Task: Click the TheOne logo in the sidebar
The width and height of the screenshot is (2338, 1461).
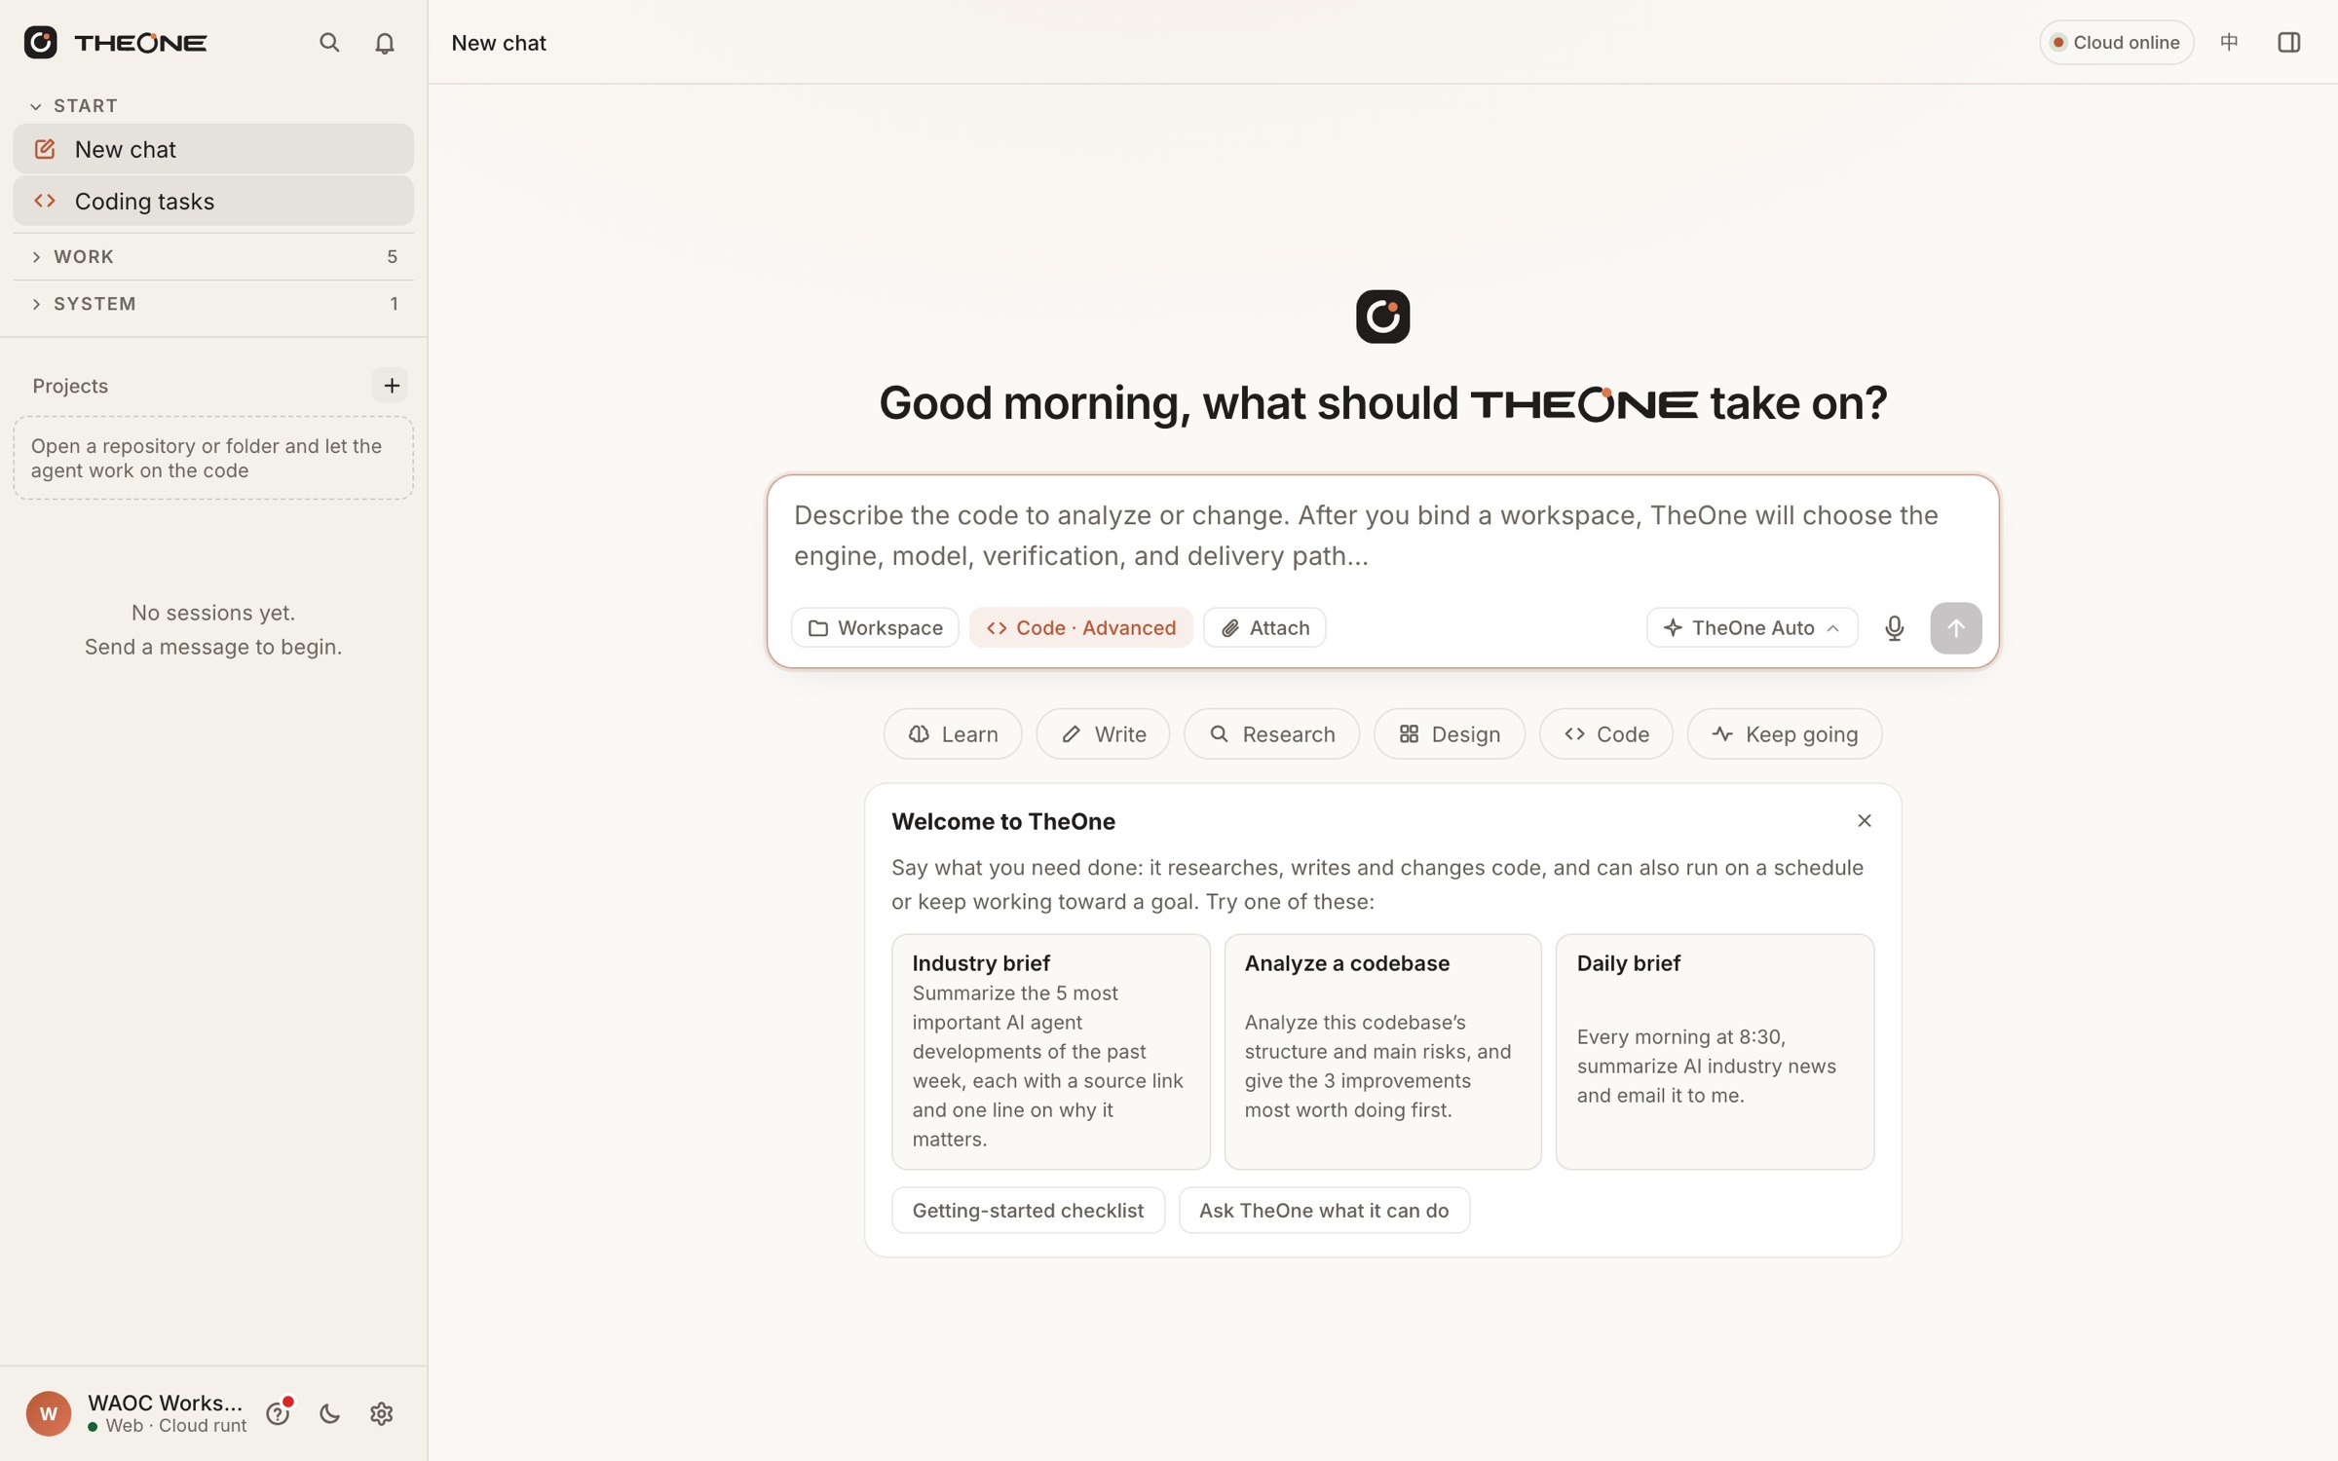Action: coord(115,43)
